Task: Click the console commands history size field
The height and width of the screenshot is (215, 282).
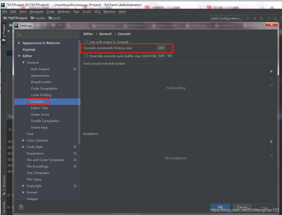Action: 161,48
